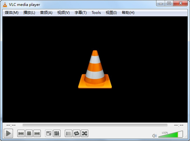This screenshot has width=190, height=141.
Task: Click the remaining time display on right
Action: [x=179, y=125]
